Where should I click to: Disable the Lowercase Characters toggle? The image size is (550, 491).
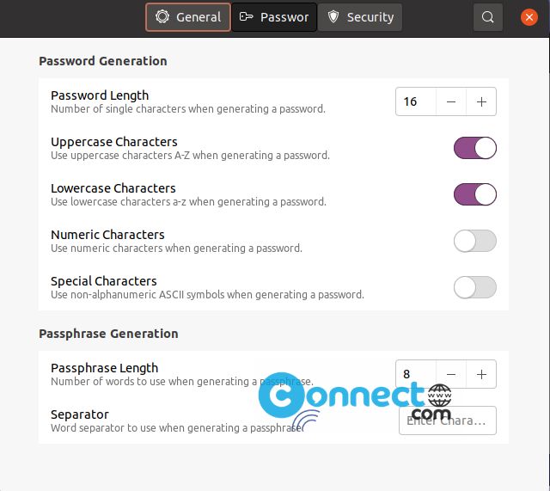coord(475,194)
